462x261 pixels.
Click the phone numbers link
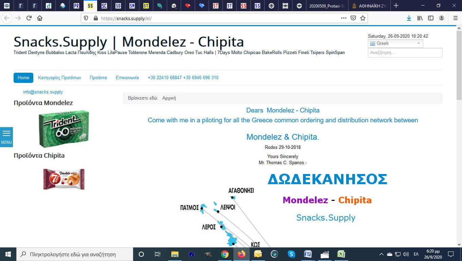pos(183,77)
